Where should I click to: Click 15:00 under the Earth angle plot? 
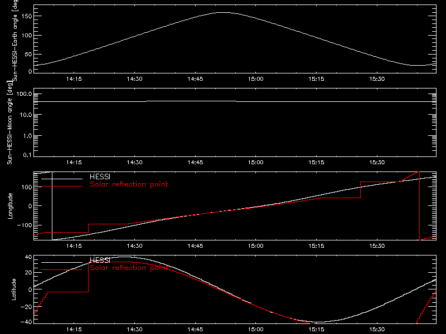pyautogui.click(x=256, y=79)
